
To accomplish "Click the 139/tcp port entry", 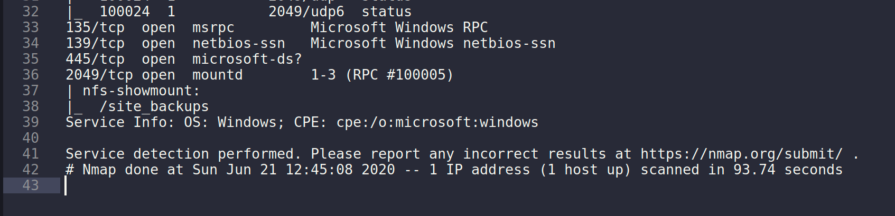I will pos(95,43).
